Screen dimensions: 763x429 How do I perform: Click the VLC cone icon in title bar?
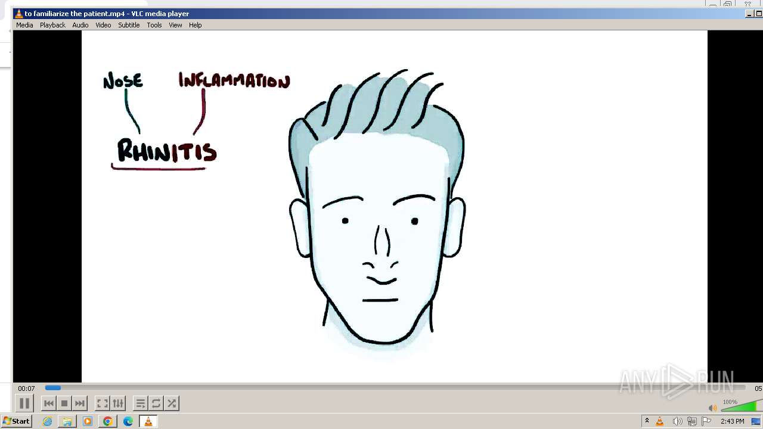pos(18,14)
